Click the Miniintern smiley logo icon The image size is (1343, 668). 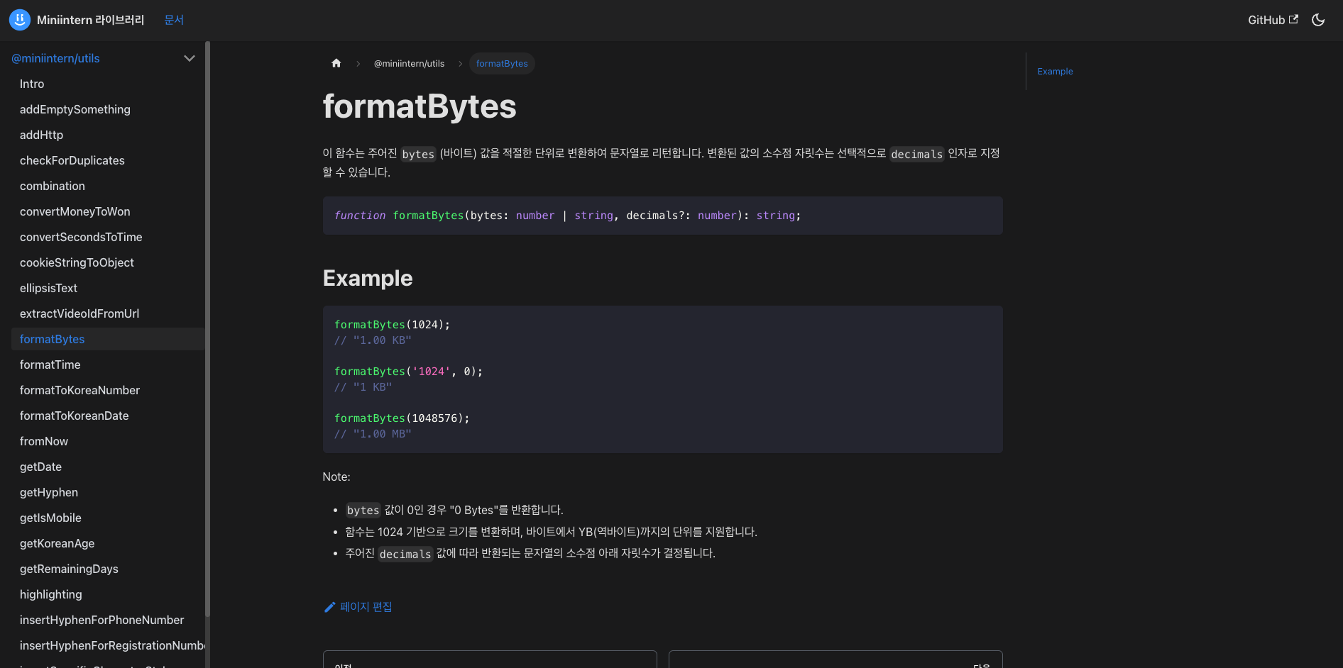coord(20,20)
